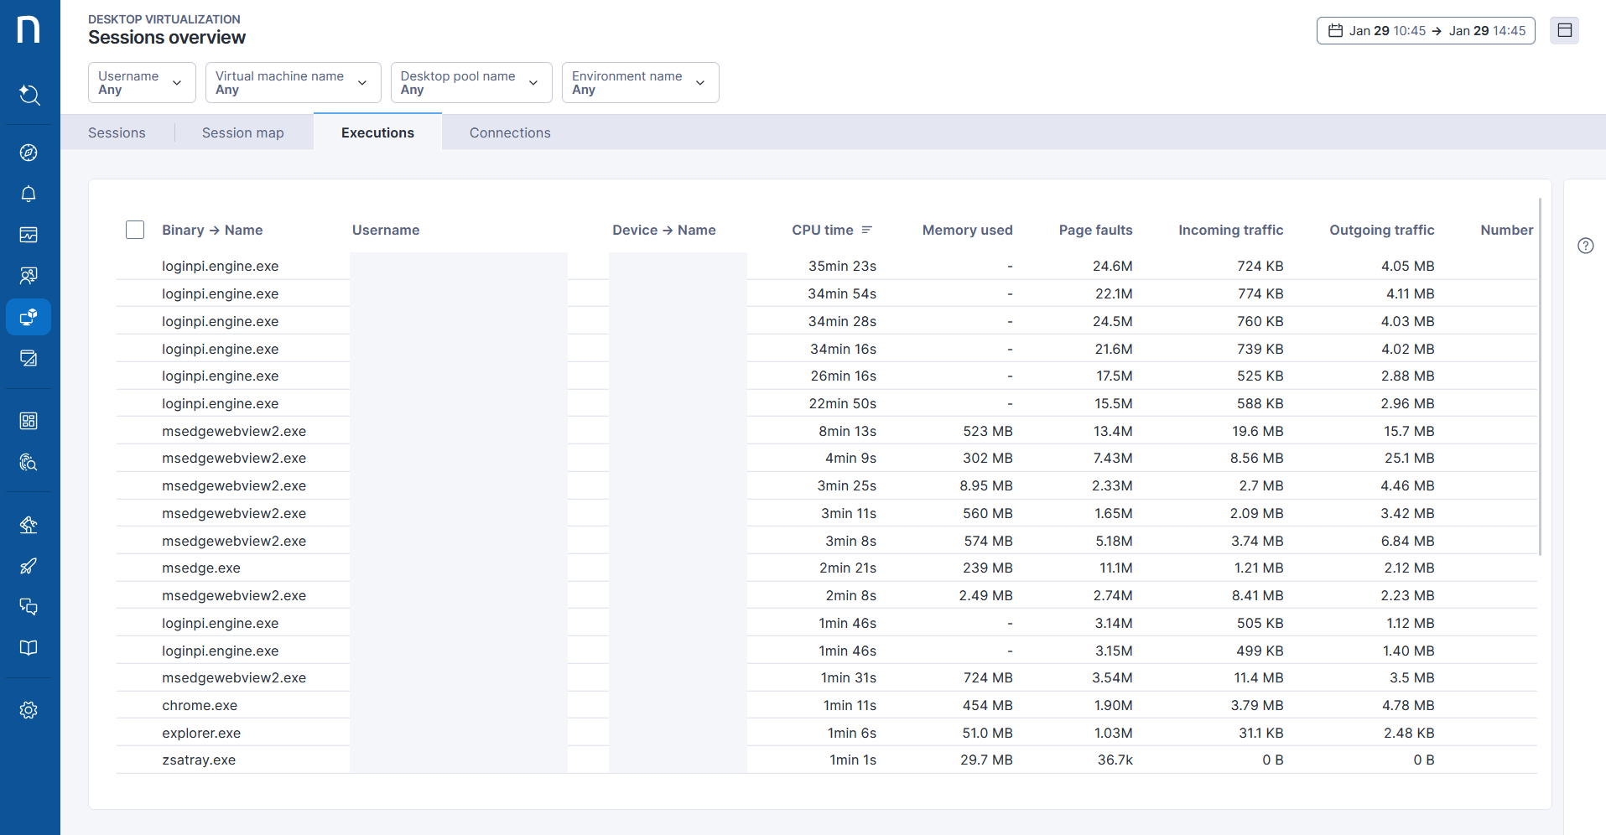The width and height of the screenshot is (1606, 835).
Task: Click the split-layout icon at top right
Action: tap(1565, 30)
